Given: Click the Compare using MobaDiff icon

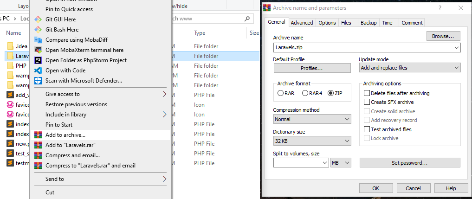Looking at the screenshot, I should 38,40.
